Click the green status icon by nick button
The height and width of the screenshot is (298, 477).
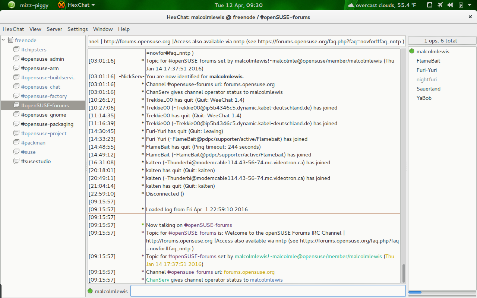point(90,291)
